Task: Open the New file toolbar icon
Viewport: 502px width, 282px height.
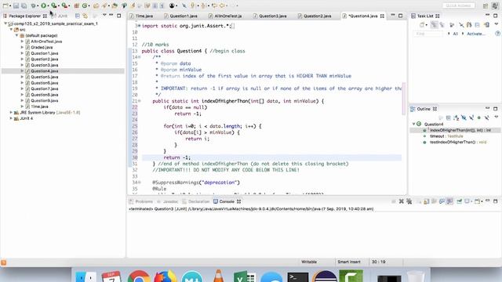Action: point(5,5)
